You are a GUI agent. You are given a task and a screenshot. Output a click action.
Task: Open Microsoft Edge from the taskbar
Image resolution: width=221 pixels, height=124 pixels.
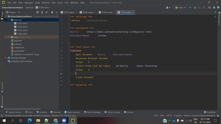click(x=29, y=121)
